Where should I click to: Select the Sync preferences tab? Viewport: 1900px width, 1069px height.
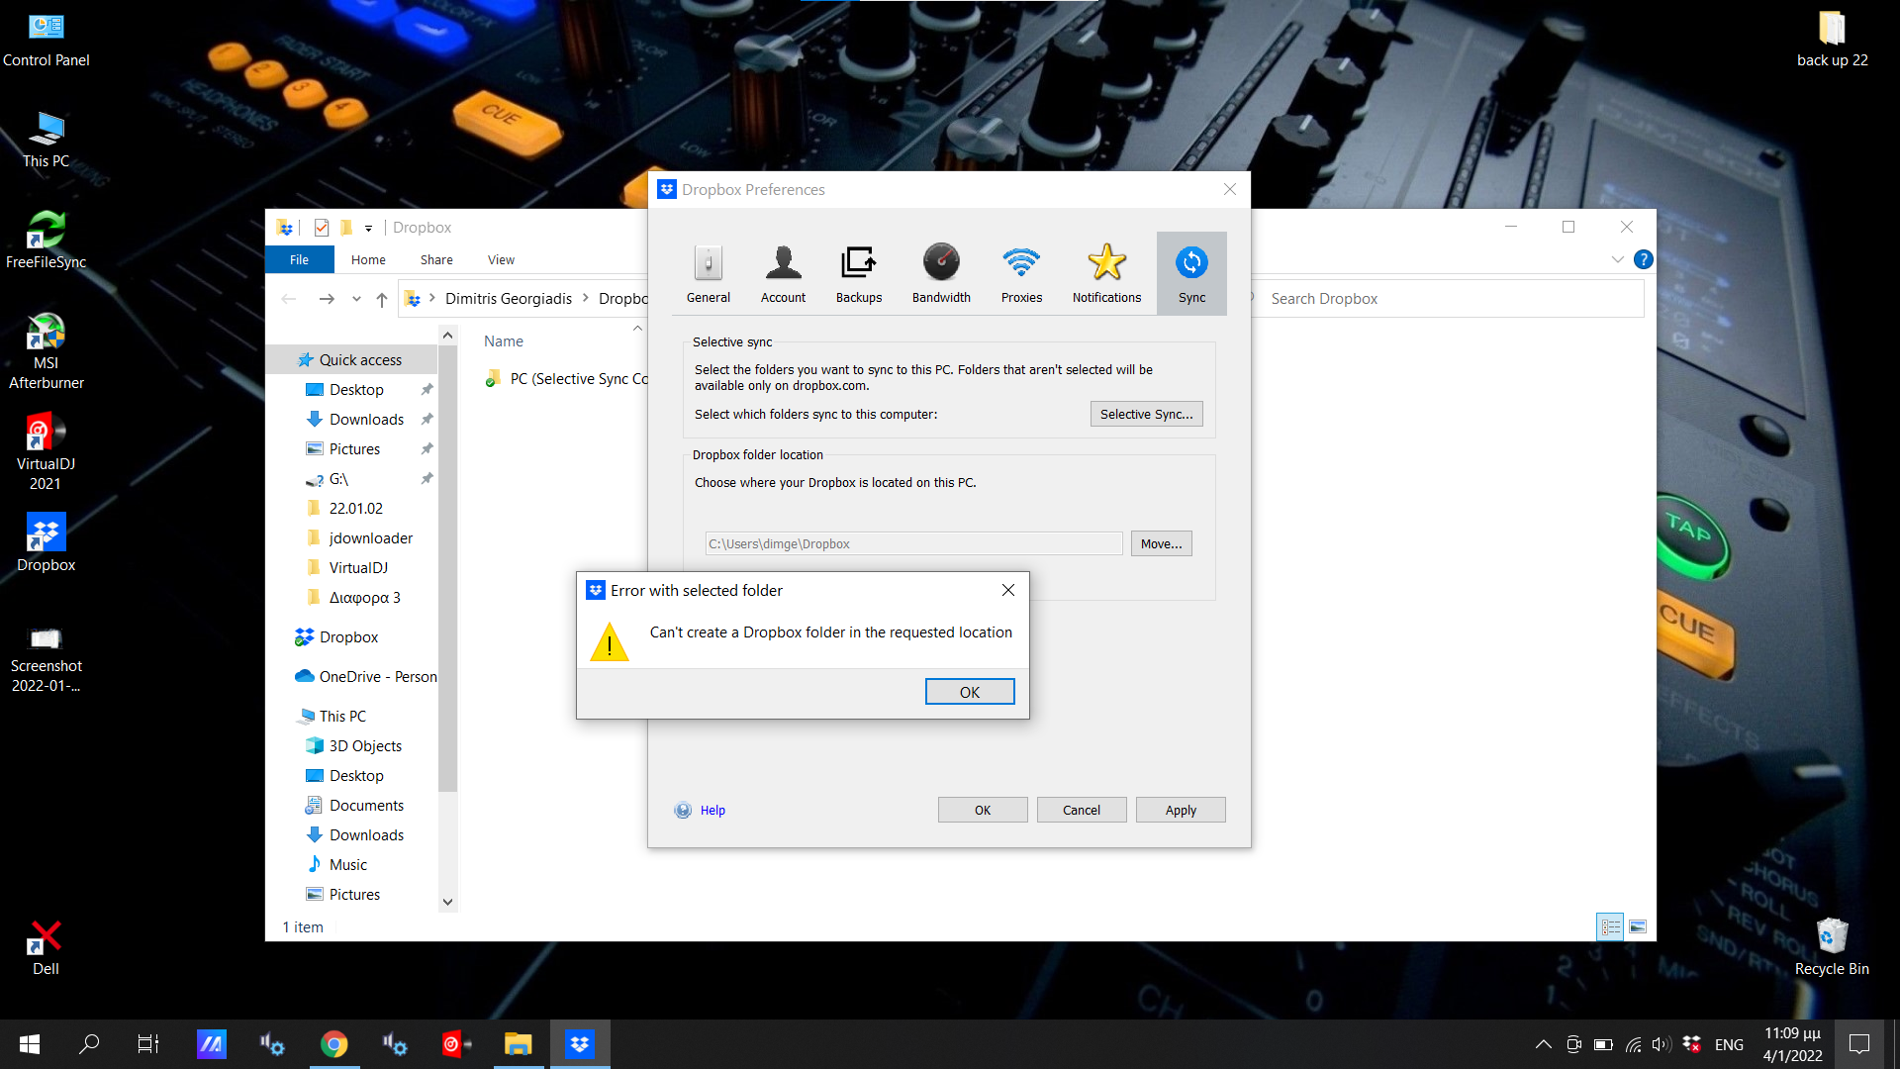1191,274
